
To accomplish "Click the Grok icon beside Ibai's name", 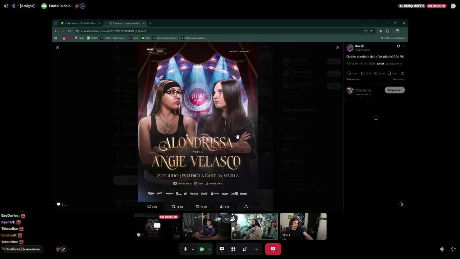I will (398, 46).
